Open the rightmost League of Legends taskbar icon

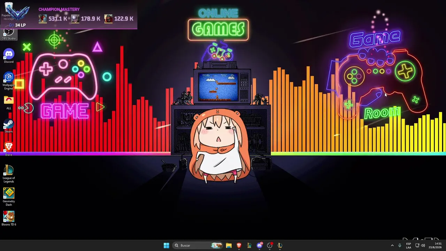[x=280, y=245]
